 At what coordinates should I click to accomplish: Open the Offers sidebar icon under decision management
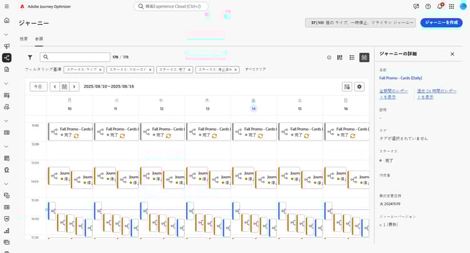pos(7,132)
